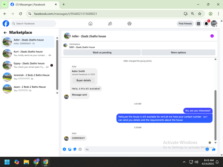The image size is (223, 167).
Task: Select the Messenger | Facebook tab
Action: click(x=34, y=5)
